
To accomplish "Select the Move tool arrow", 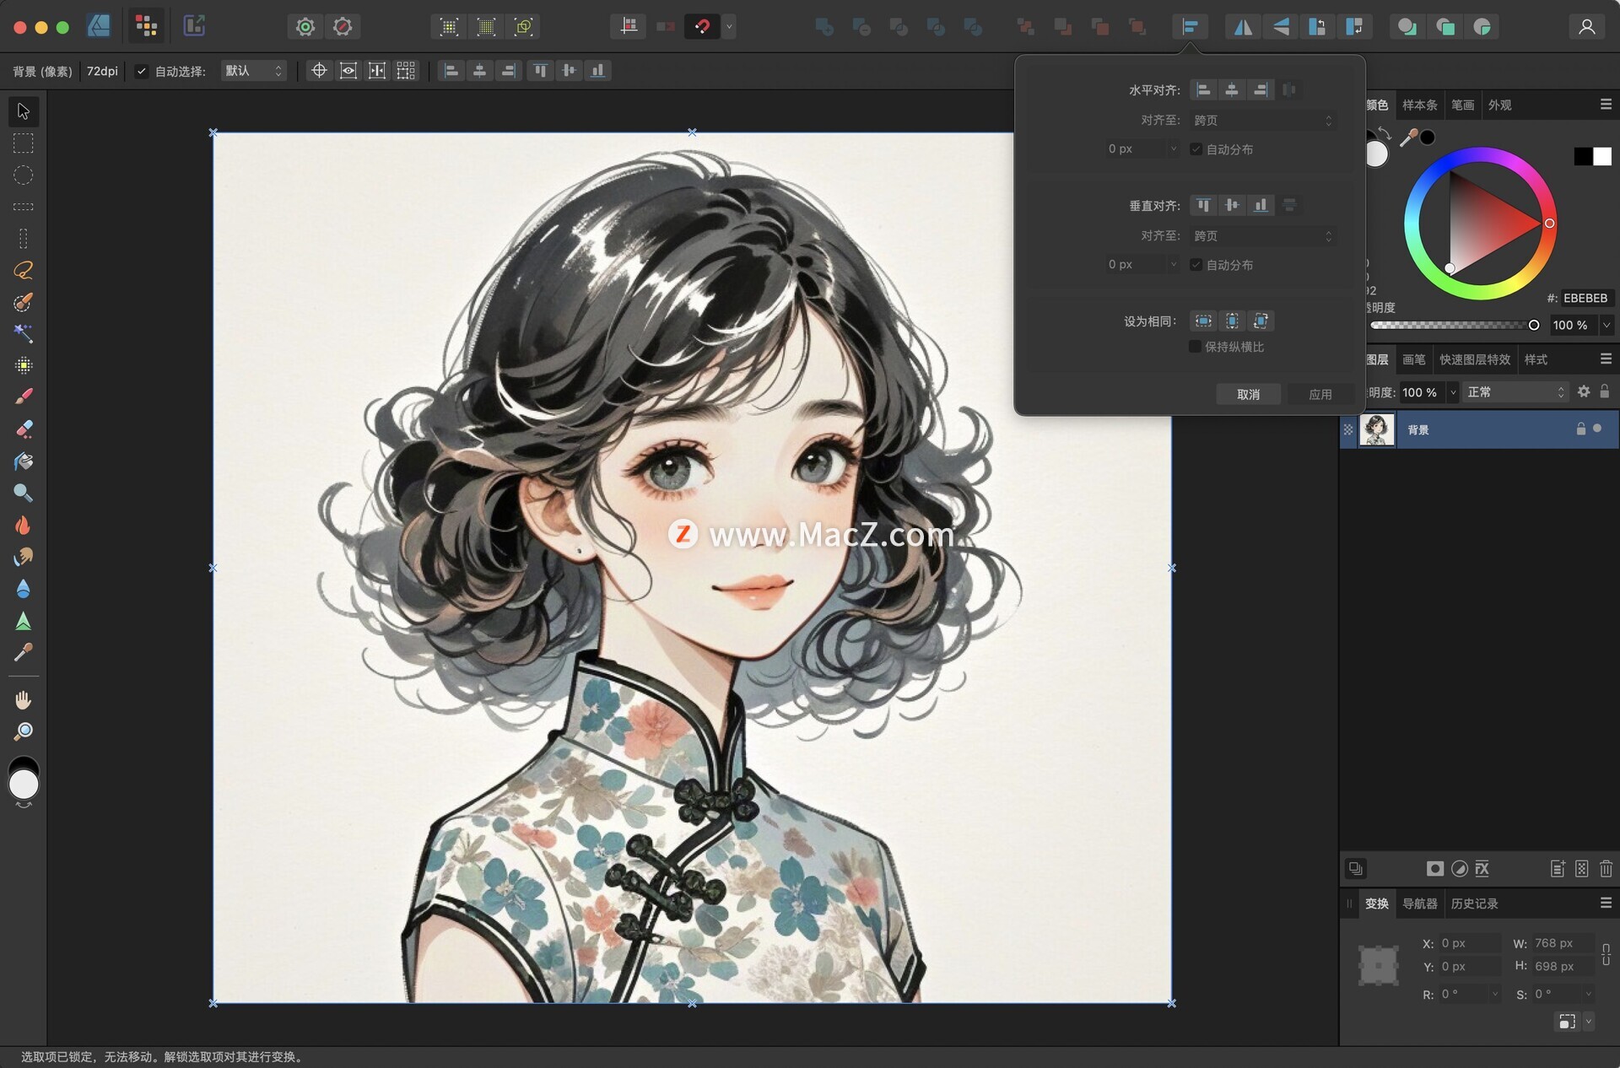I will [23, 111].
